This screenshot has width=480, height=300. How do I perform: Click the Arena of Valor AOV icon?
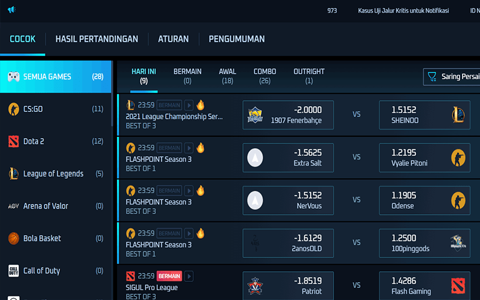(13, 206)
